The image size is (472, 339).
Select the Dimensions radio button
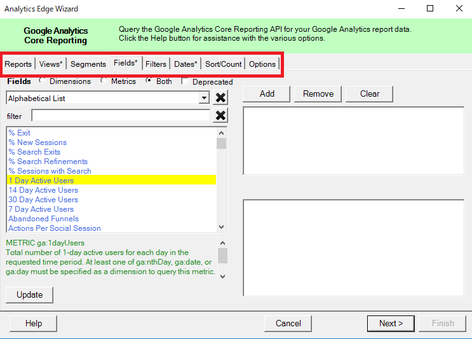tap(42, 80)
